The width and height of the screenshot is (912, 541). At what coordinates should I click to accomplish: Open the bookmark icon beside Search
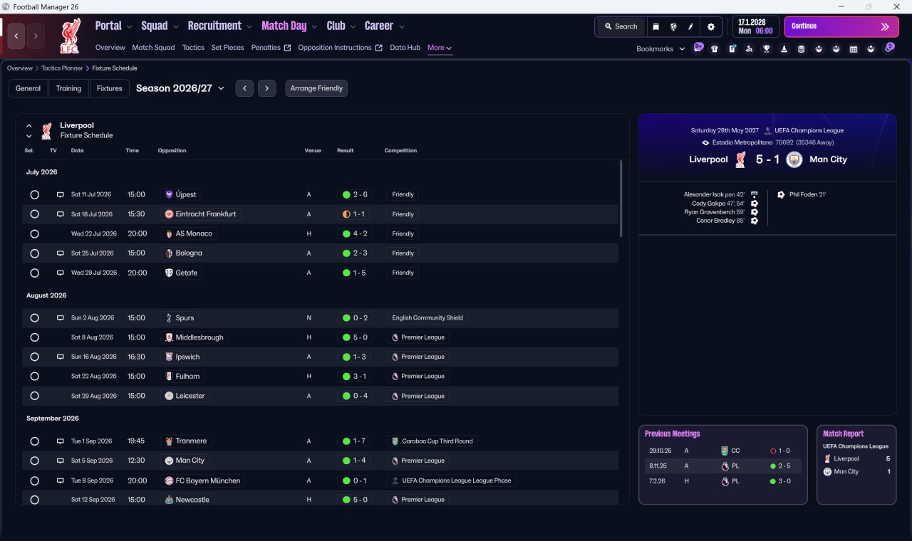[656, 27]
